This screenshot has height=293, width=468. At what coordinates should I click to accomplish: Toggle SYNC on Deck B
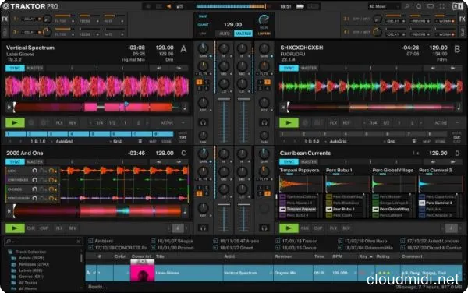click(289, 69)
